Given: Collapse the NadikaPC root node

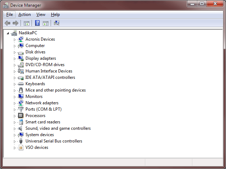Looking at the screenshot, I should point(8,33).
